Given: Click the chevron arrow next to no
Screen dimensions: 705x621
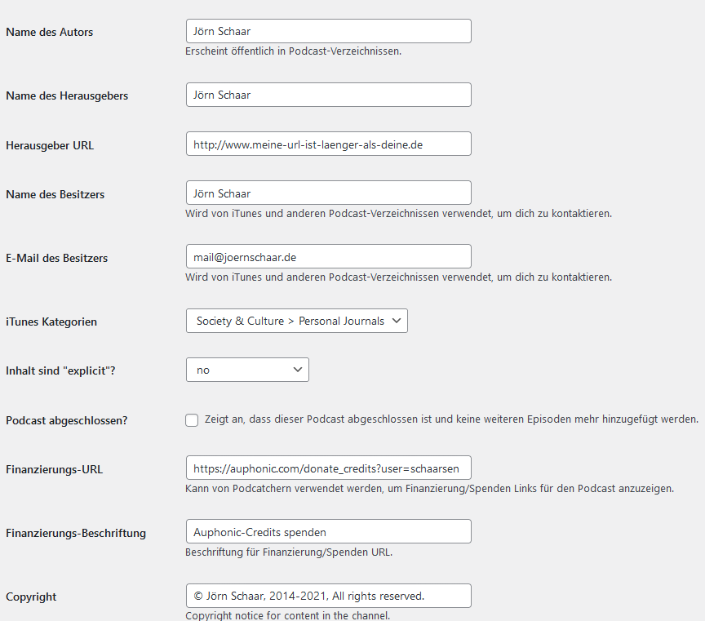Looking at the screenshot, I should point(297,370).
